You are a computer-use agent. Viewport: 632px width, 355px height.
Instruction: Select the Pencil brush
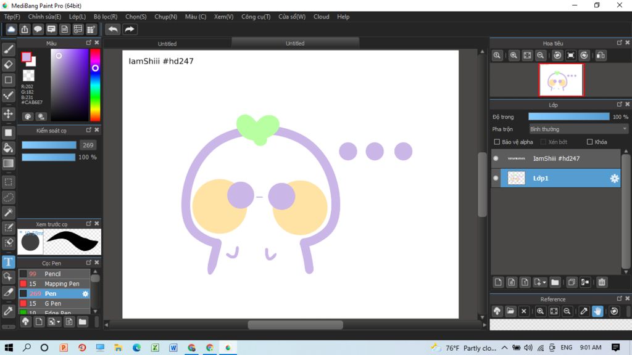coord(54,274)
